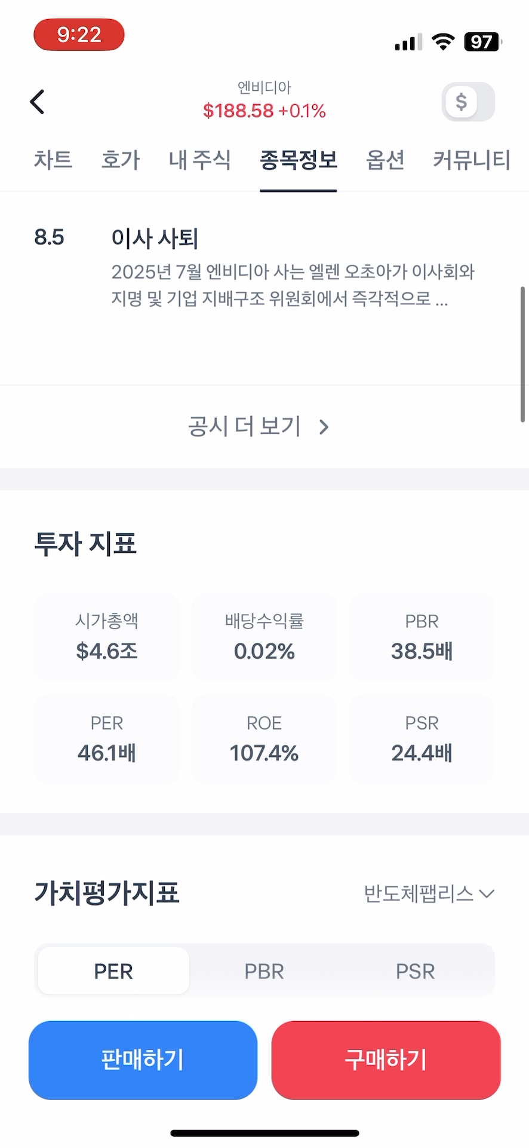This screenshot has height=1148, width=529.
Task: Expand the 반도체팹리스 sector dropdown
Action: tap(429, 893)
